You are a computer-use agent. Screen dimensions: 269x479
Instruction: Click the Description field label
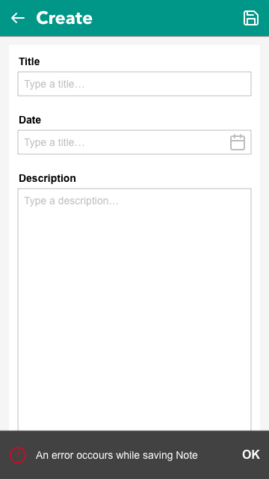pyautogui.click(x=47, y=178)
